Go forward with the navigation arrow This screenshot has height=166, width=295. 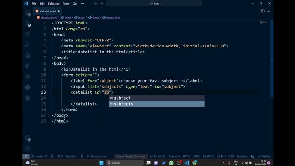pos(102,3)
